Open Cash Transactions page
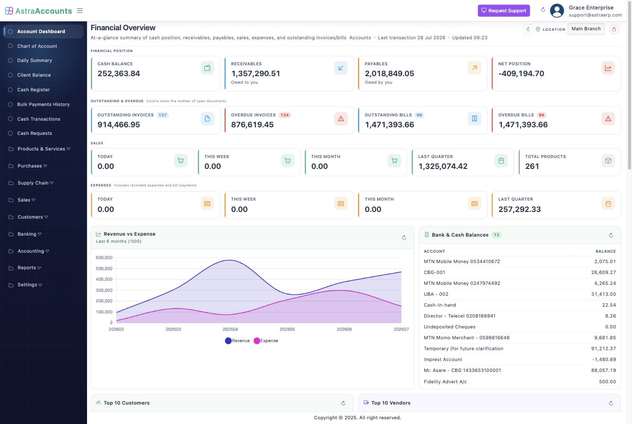 (43, 119)
